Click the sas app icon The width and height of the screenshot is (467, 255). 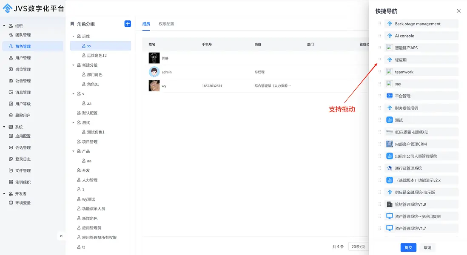coord(390,84)
